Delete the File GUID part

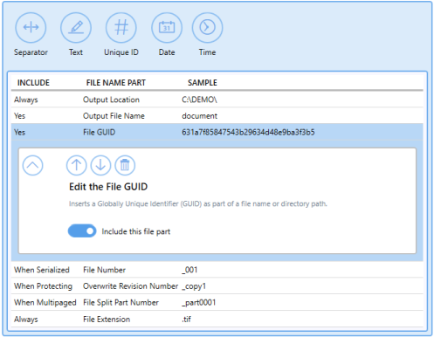[125, 165]
